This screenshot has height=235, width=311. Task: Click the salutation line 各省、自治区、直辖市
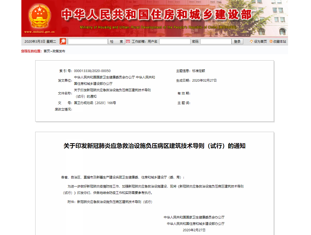(123, 177)
